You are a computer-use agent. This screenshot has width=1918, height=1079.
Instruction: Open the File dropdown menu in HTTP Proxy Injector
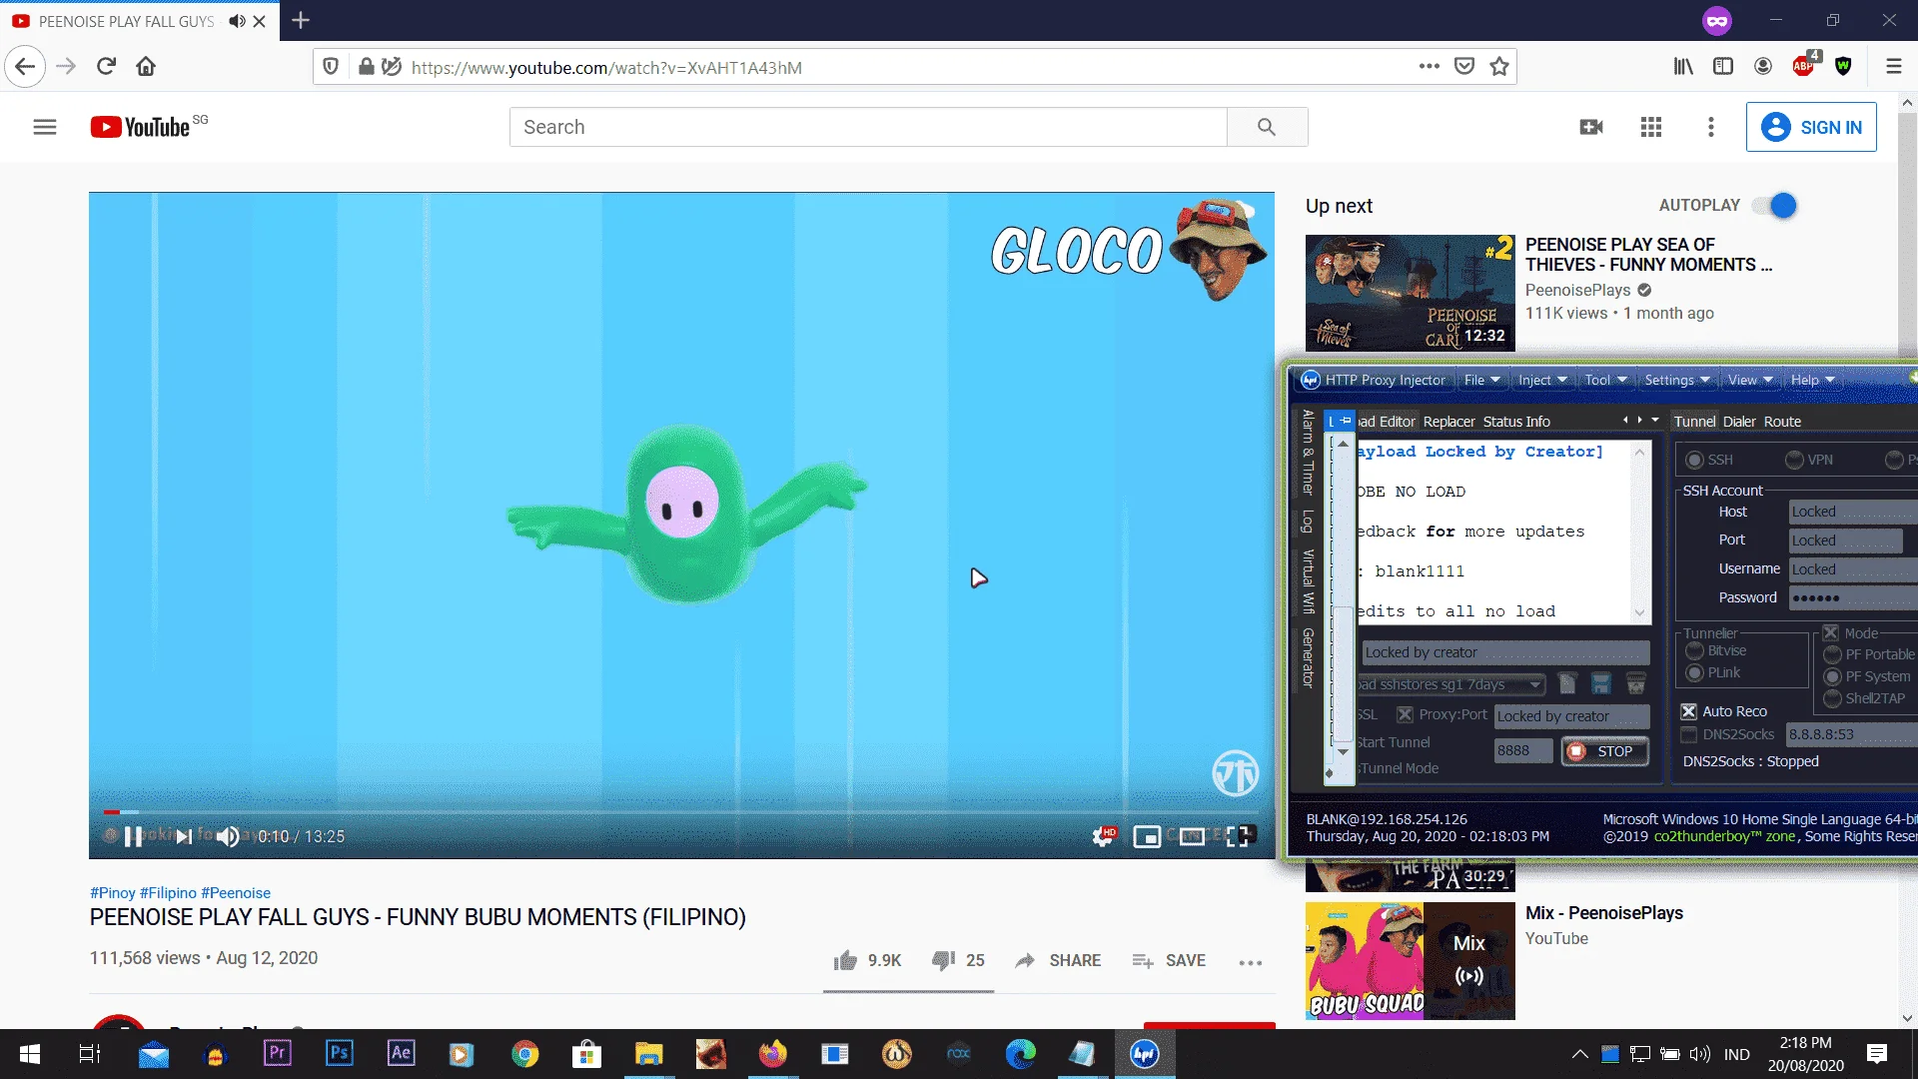point(1482,381)
